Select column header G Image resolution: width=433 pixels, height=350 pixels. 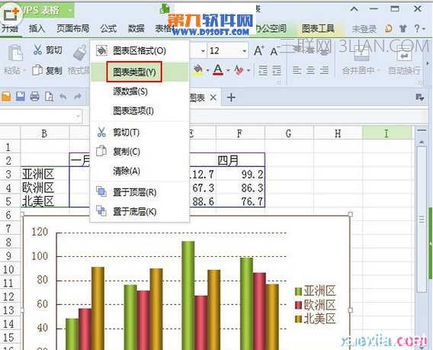click(x=289, y=133)
